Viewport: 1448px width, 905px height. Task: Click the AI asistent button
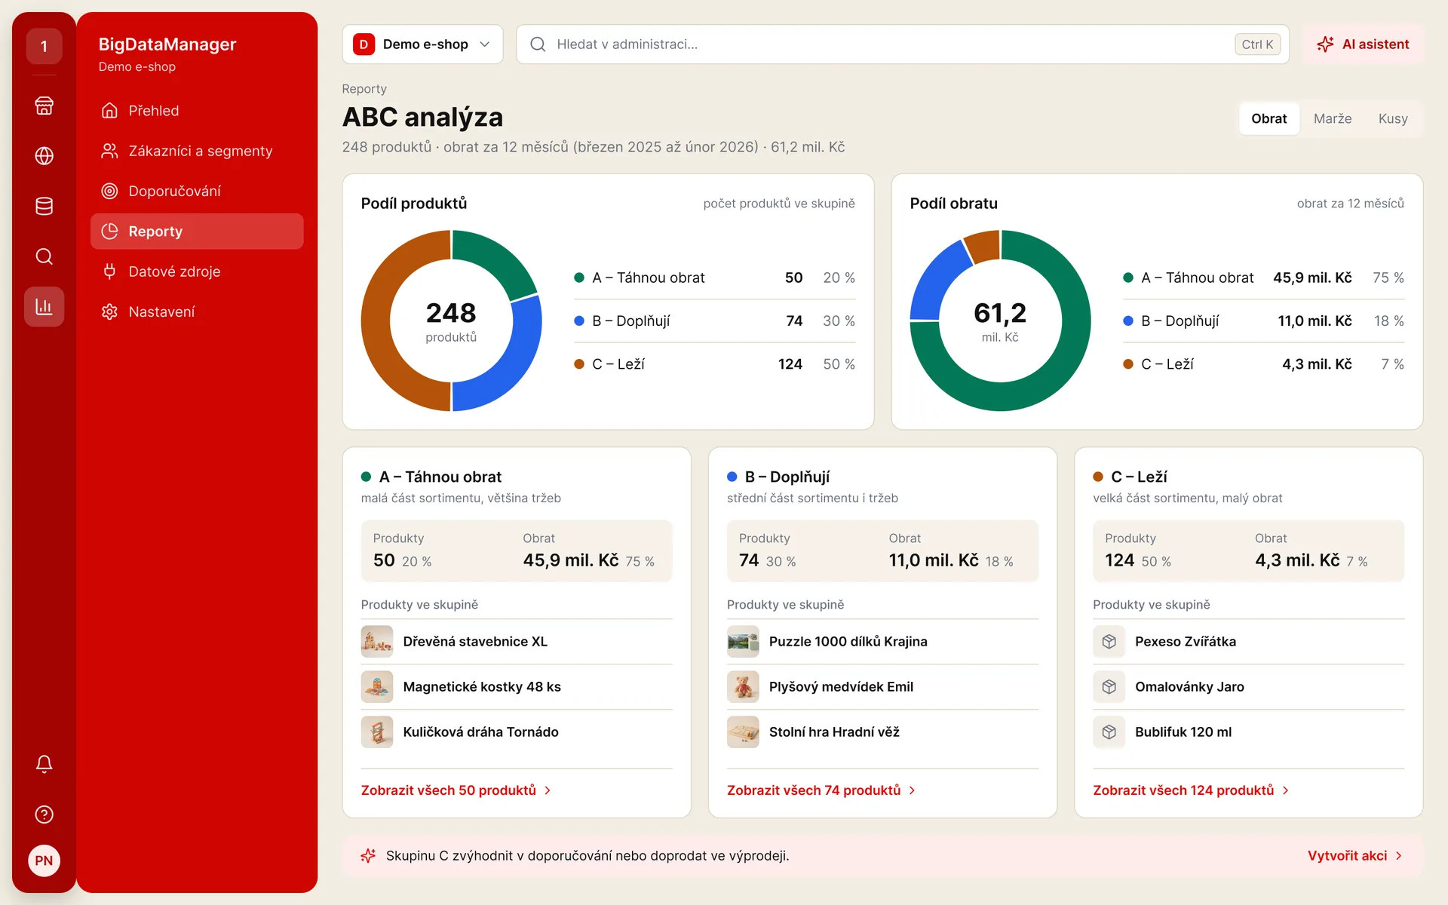[1363, 44]
